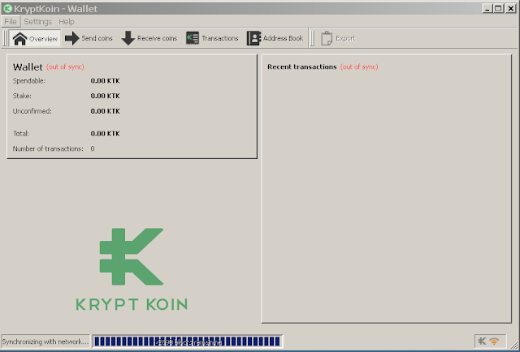The image size is (520, 352).
Task: Open the File menu
Action: pyautogui.click(x=11, y=22)
